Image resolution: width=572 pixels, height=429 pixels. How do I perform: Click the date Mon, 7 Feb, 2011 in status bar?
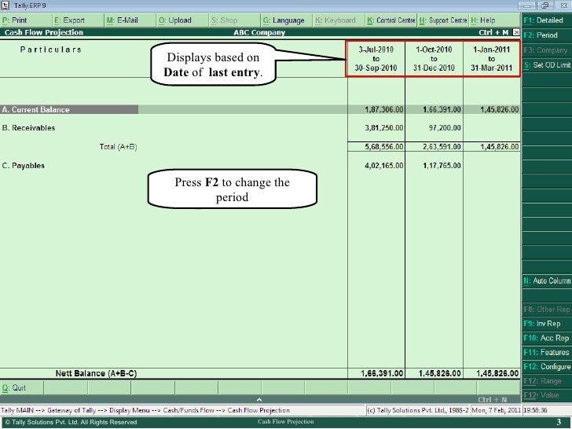coord(496,410)
